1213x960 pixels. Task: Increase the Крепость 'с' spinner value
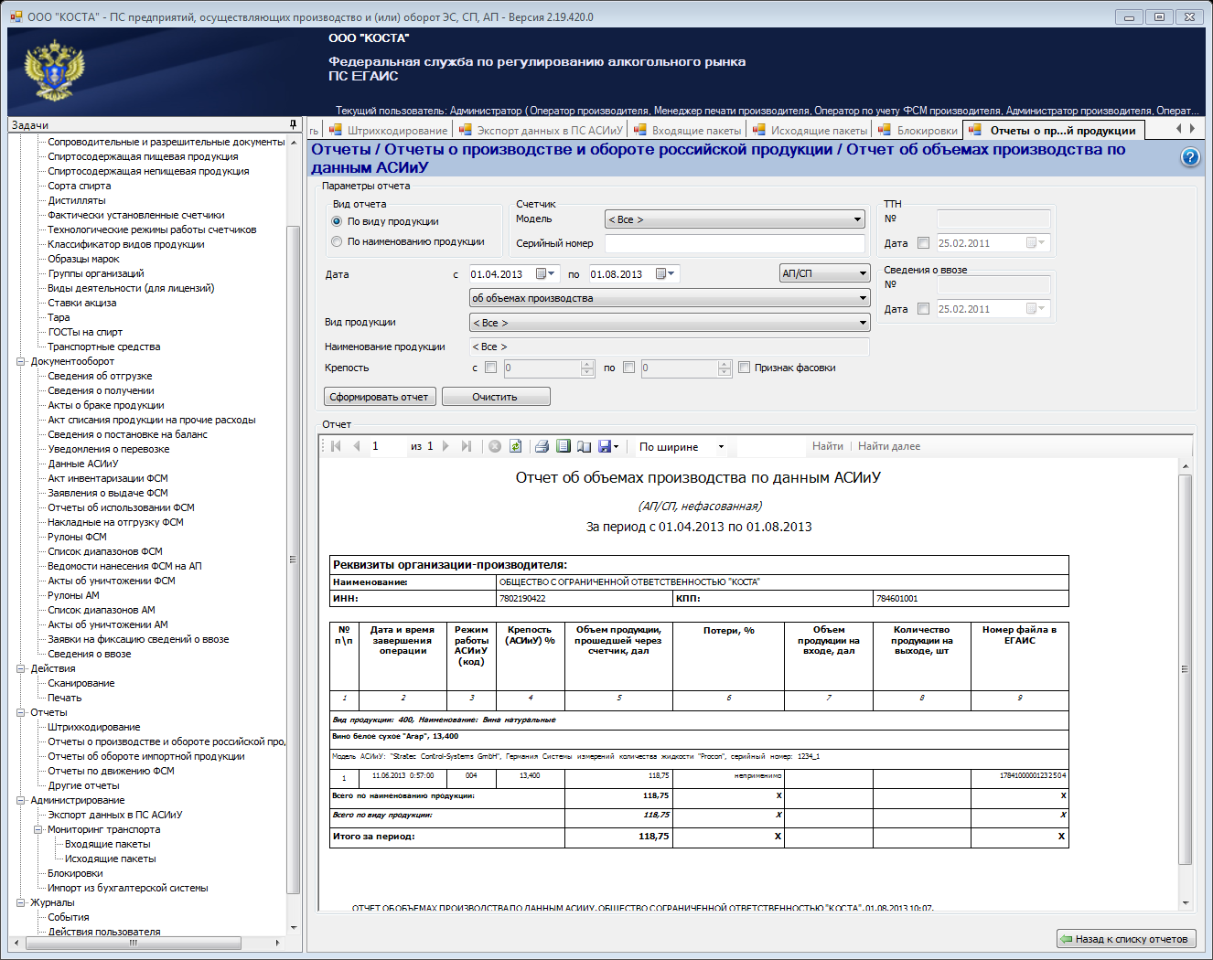click(x=587, y=364)
